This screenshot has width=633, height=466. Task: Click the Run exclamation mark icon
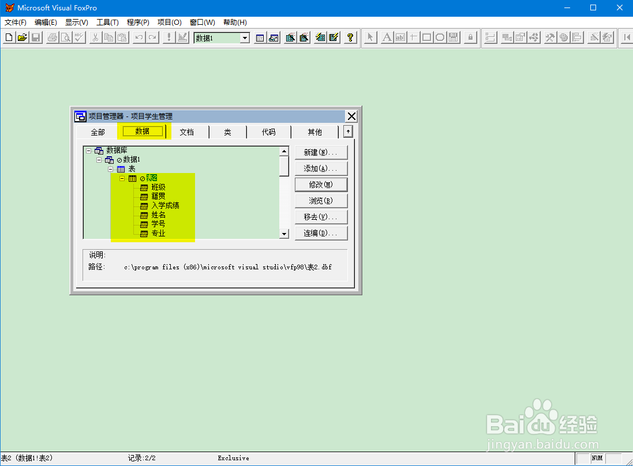169,37
